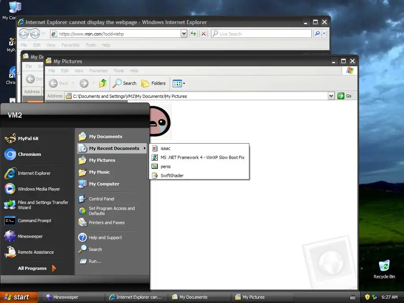Toggle Folders pane in My Pictures
Image resolution: width=404 pixels, height=303 pixels.
click(x=153, y=83)
